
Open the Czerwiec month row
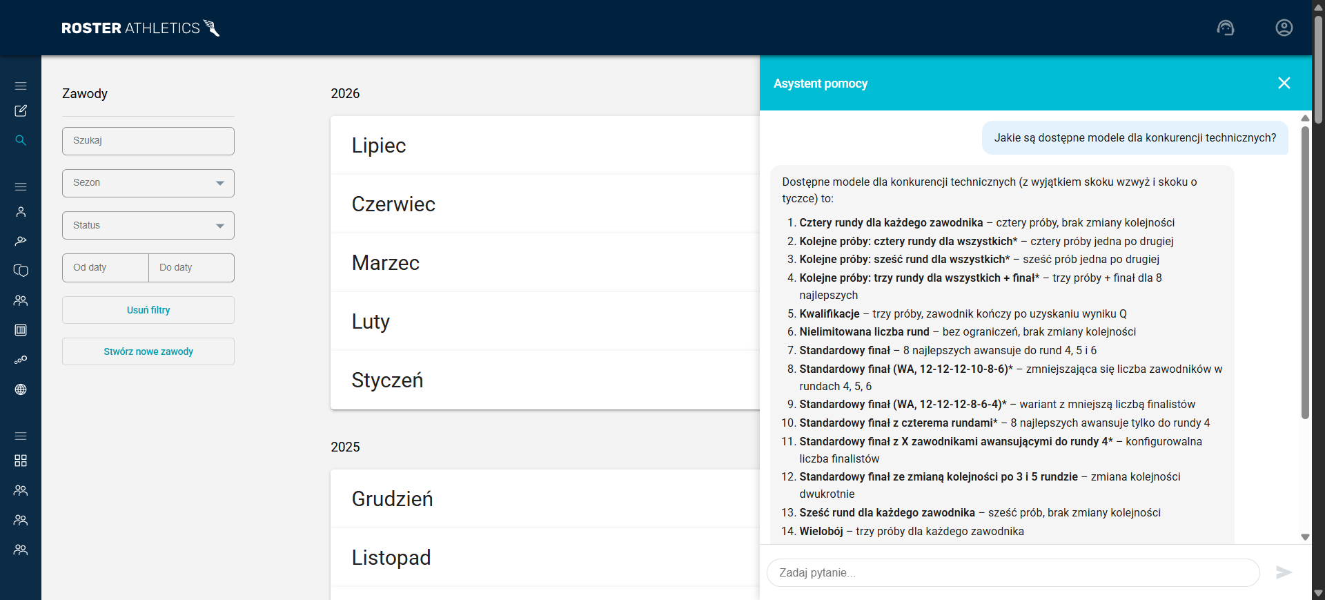tap(545, 204)
